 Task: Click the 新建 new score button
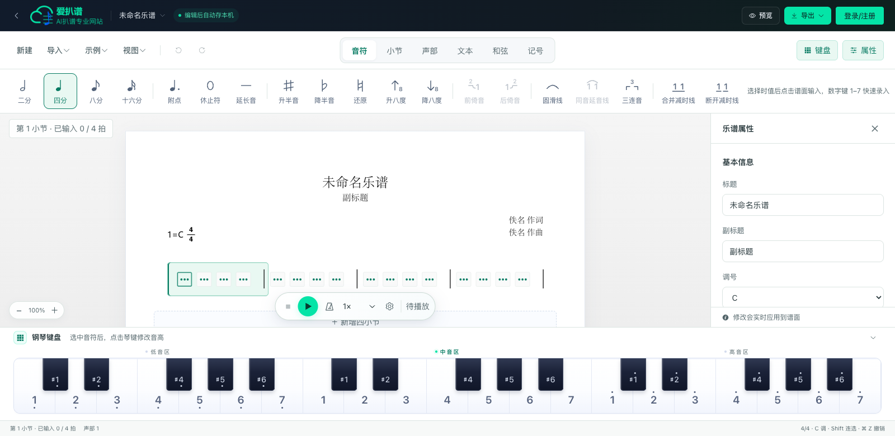pyautogui.click(x=25, y=50)
